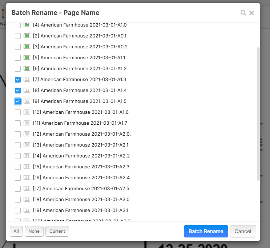Deselect the page [9] A1.5 checkbox
Image resolution: width=270 pixels, height=248 pixels.
pyautogui.click(x=17, y=101)
